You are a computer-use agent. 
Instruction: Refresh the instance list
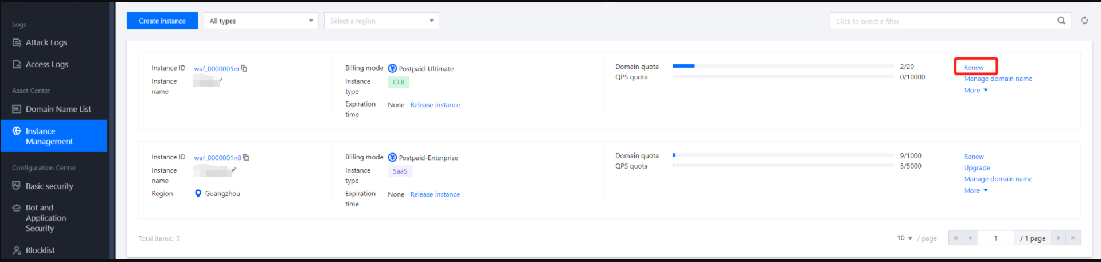[x=1084, y=21]
